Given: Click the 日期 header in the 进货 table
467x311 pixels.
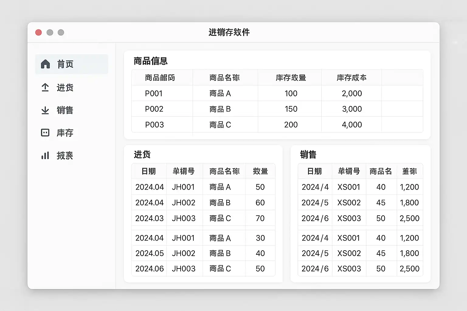Looking at the screenshot, I should (149, 171).
